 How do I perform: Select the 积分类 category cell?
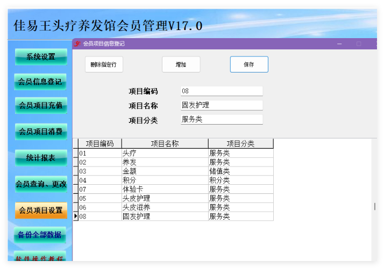241,180
